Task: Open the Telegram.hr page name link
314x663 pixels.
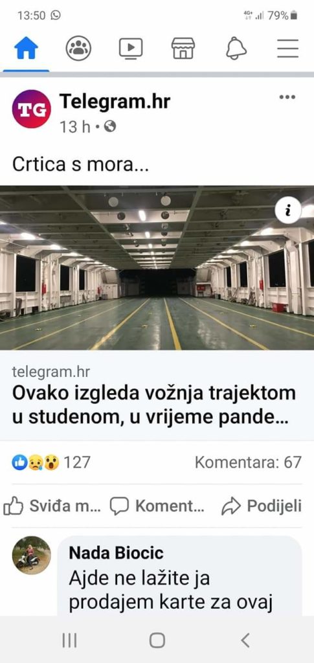Action: point(115,102)
